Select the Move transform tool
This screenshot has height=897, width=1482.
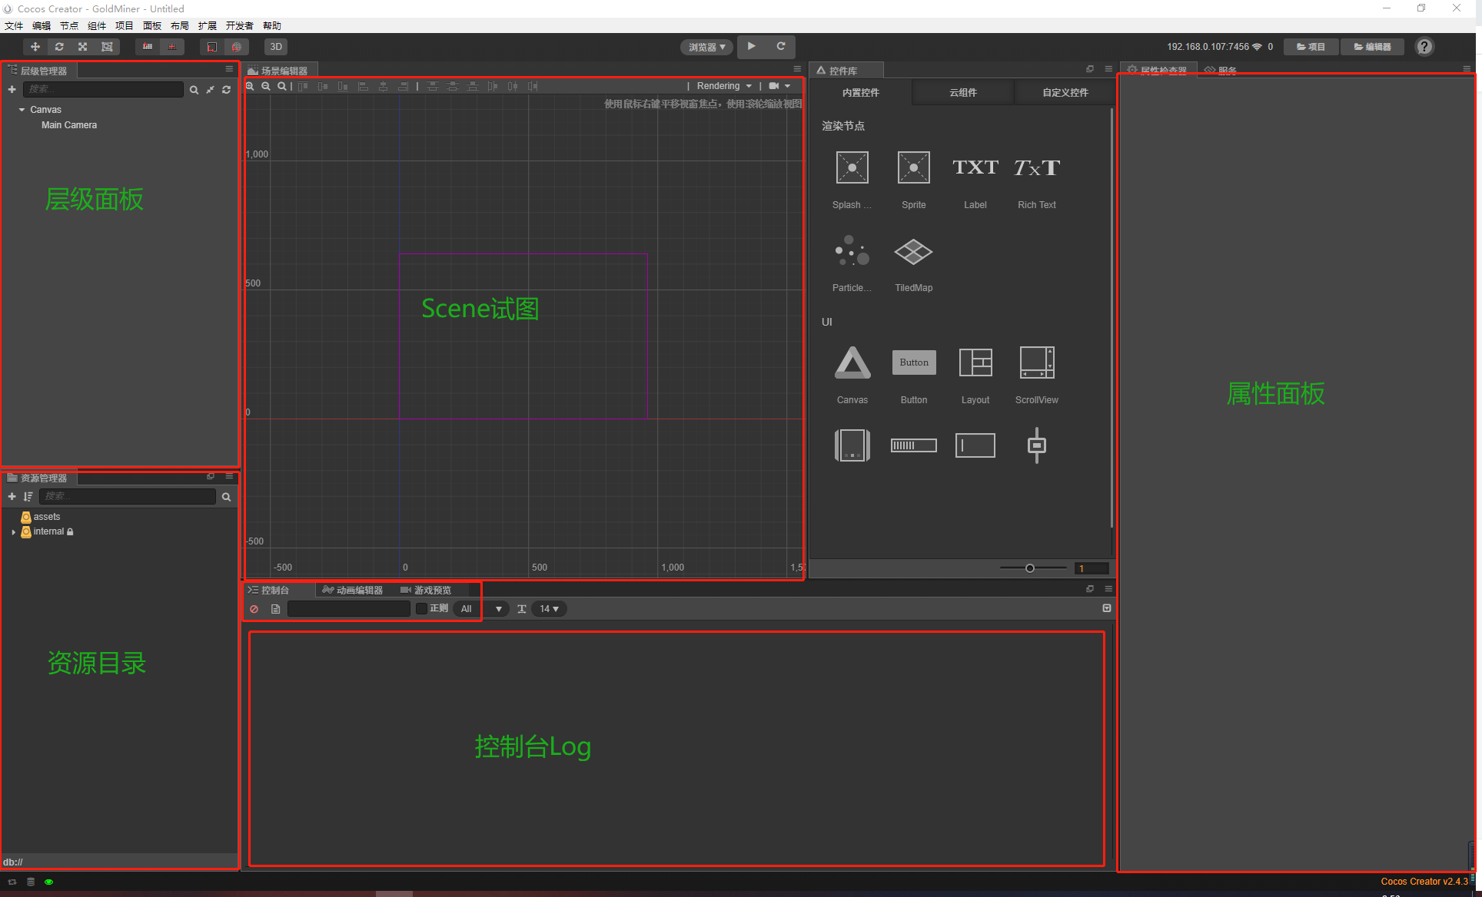click(x=35, y=47)
